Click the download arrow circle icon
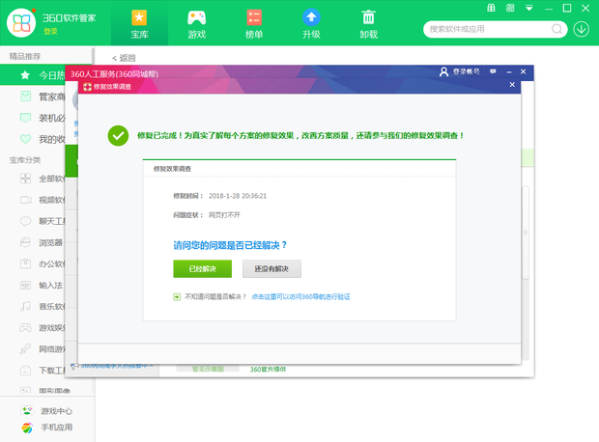The image size is (599, 442). 581,28
